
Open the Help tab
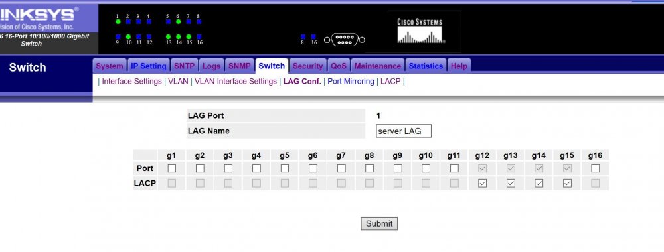tap(459, 66)
